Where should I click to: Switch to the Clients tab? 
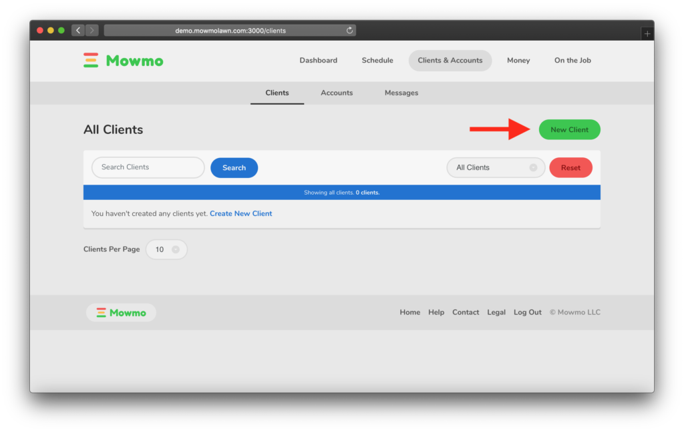(x=277, y=93)
